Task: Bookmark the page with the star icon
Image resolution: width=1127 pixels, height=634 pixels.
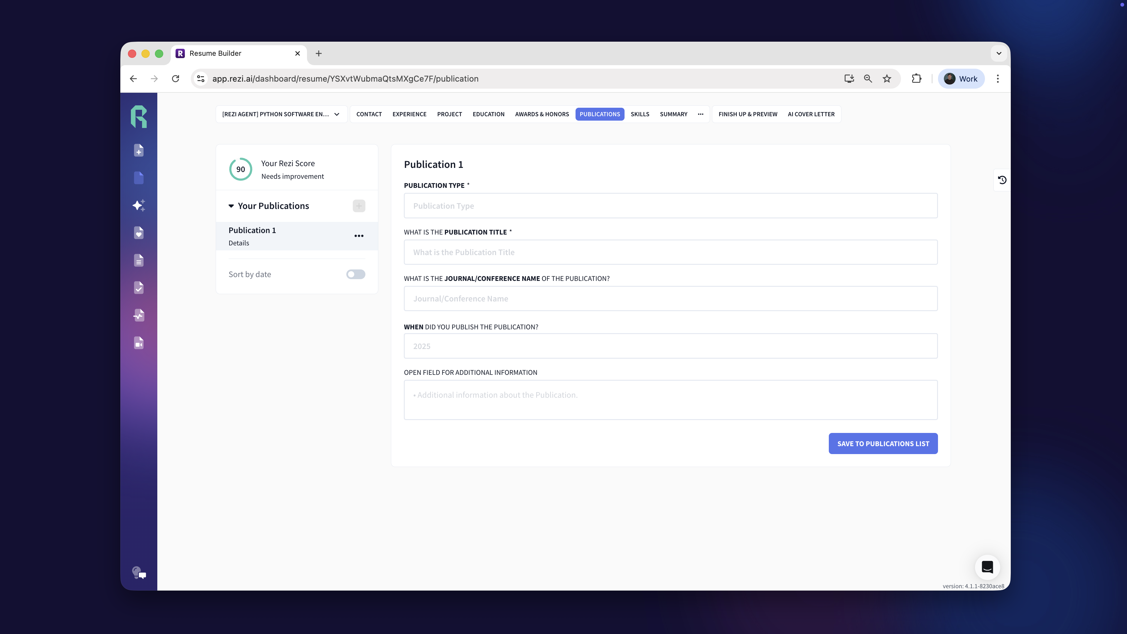Action: point(887,79)
